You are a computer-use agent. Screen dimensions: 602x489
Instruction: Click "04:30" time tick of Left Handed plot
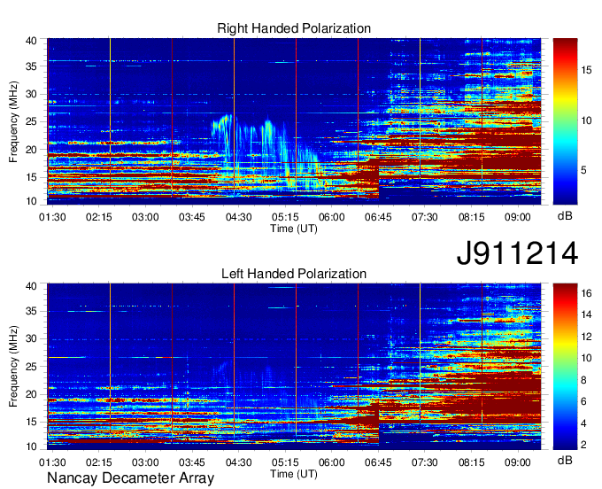tap(238, 462)
